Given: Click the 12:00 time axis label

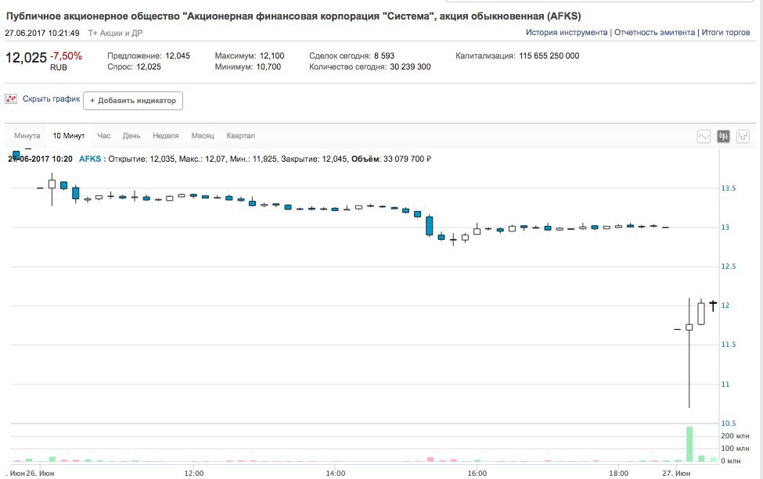Looking at the screenshot, I should click(x=193, y=474).
